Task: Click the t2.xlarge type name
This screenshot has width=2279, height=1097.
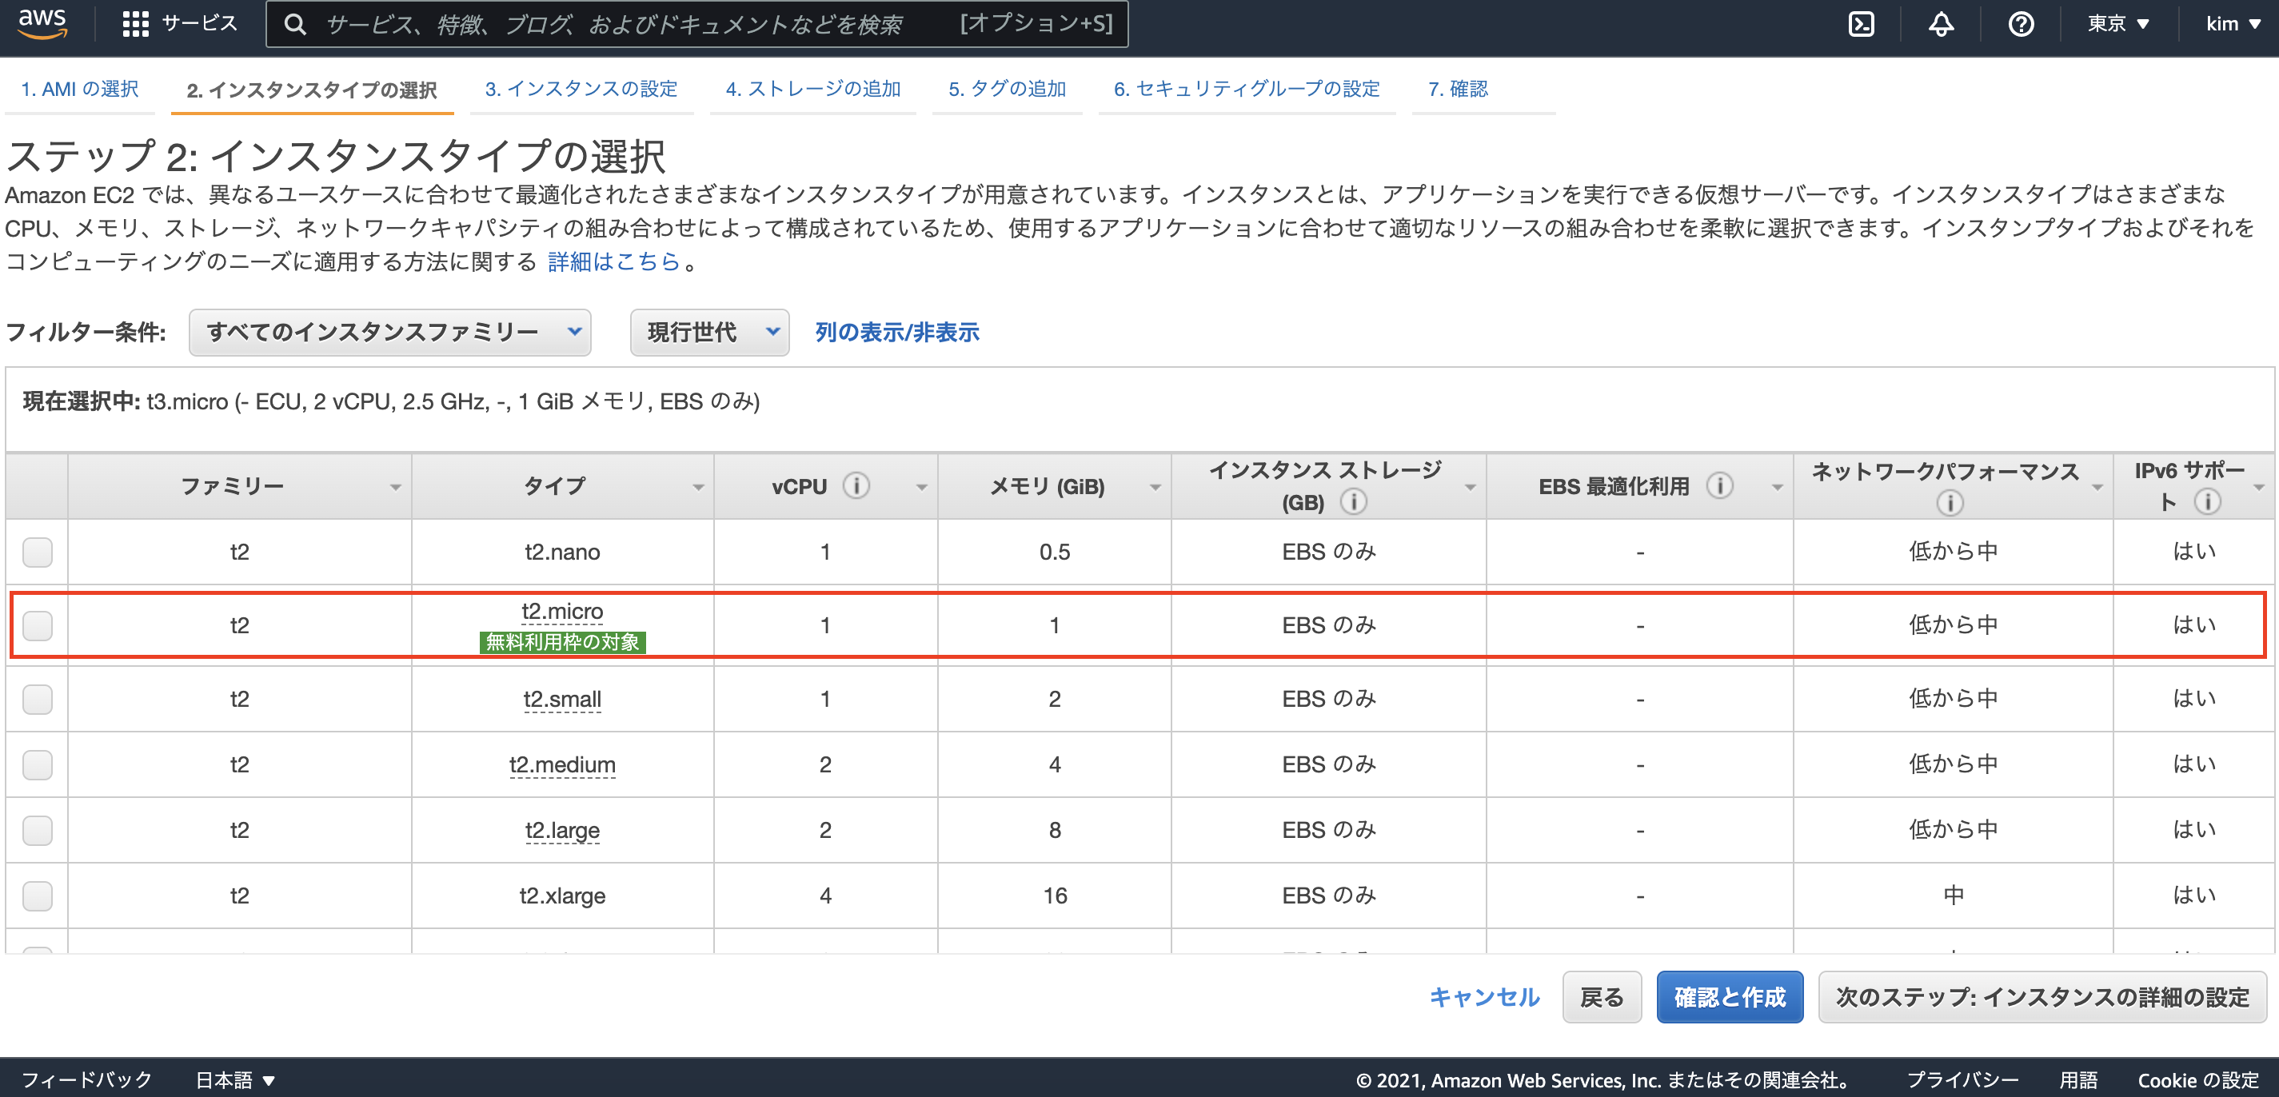Action: (x=562, y=896)
